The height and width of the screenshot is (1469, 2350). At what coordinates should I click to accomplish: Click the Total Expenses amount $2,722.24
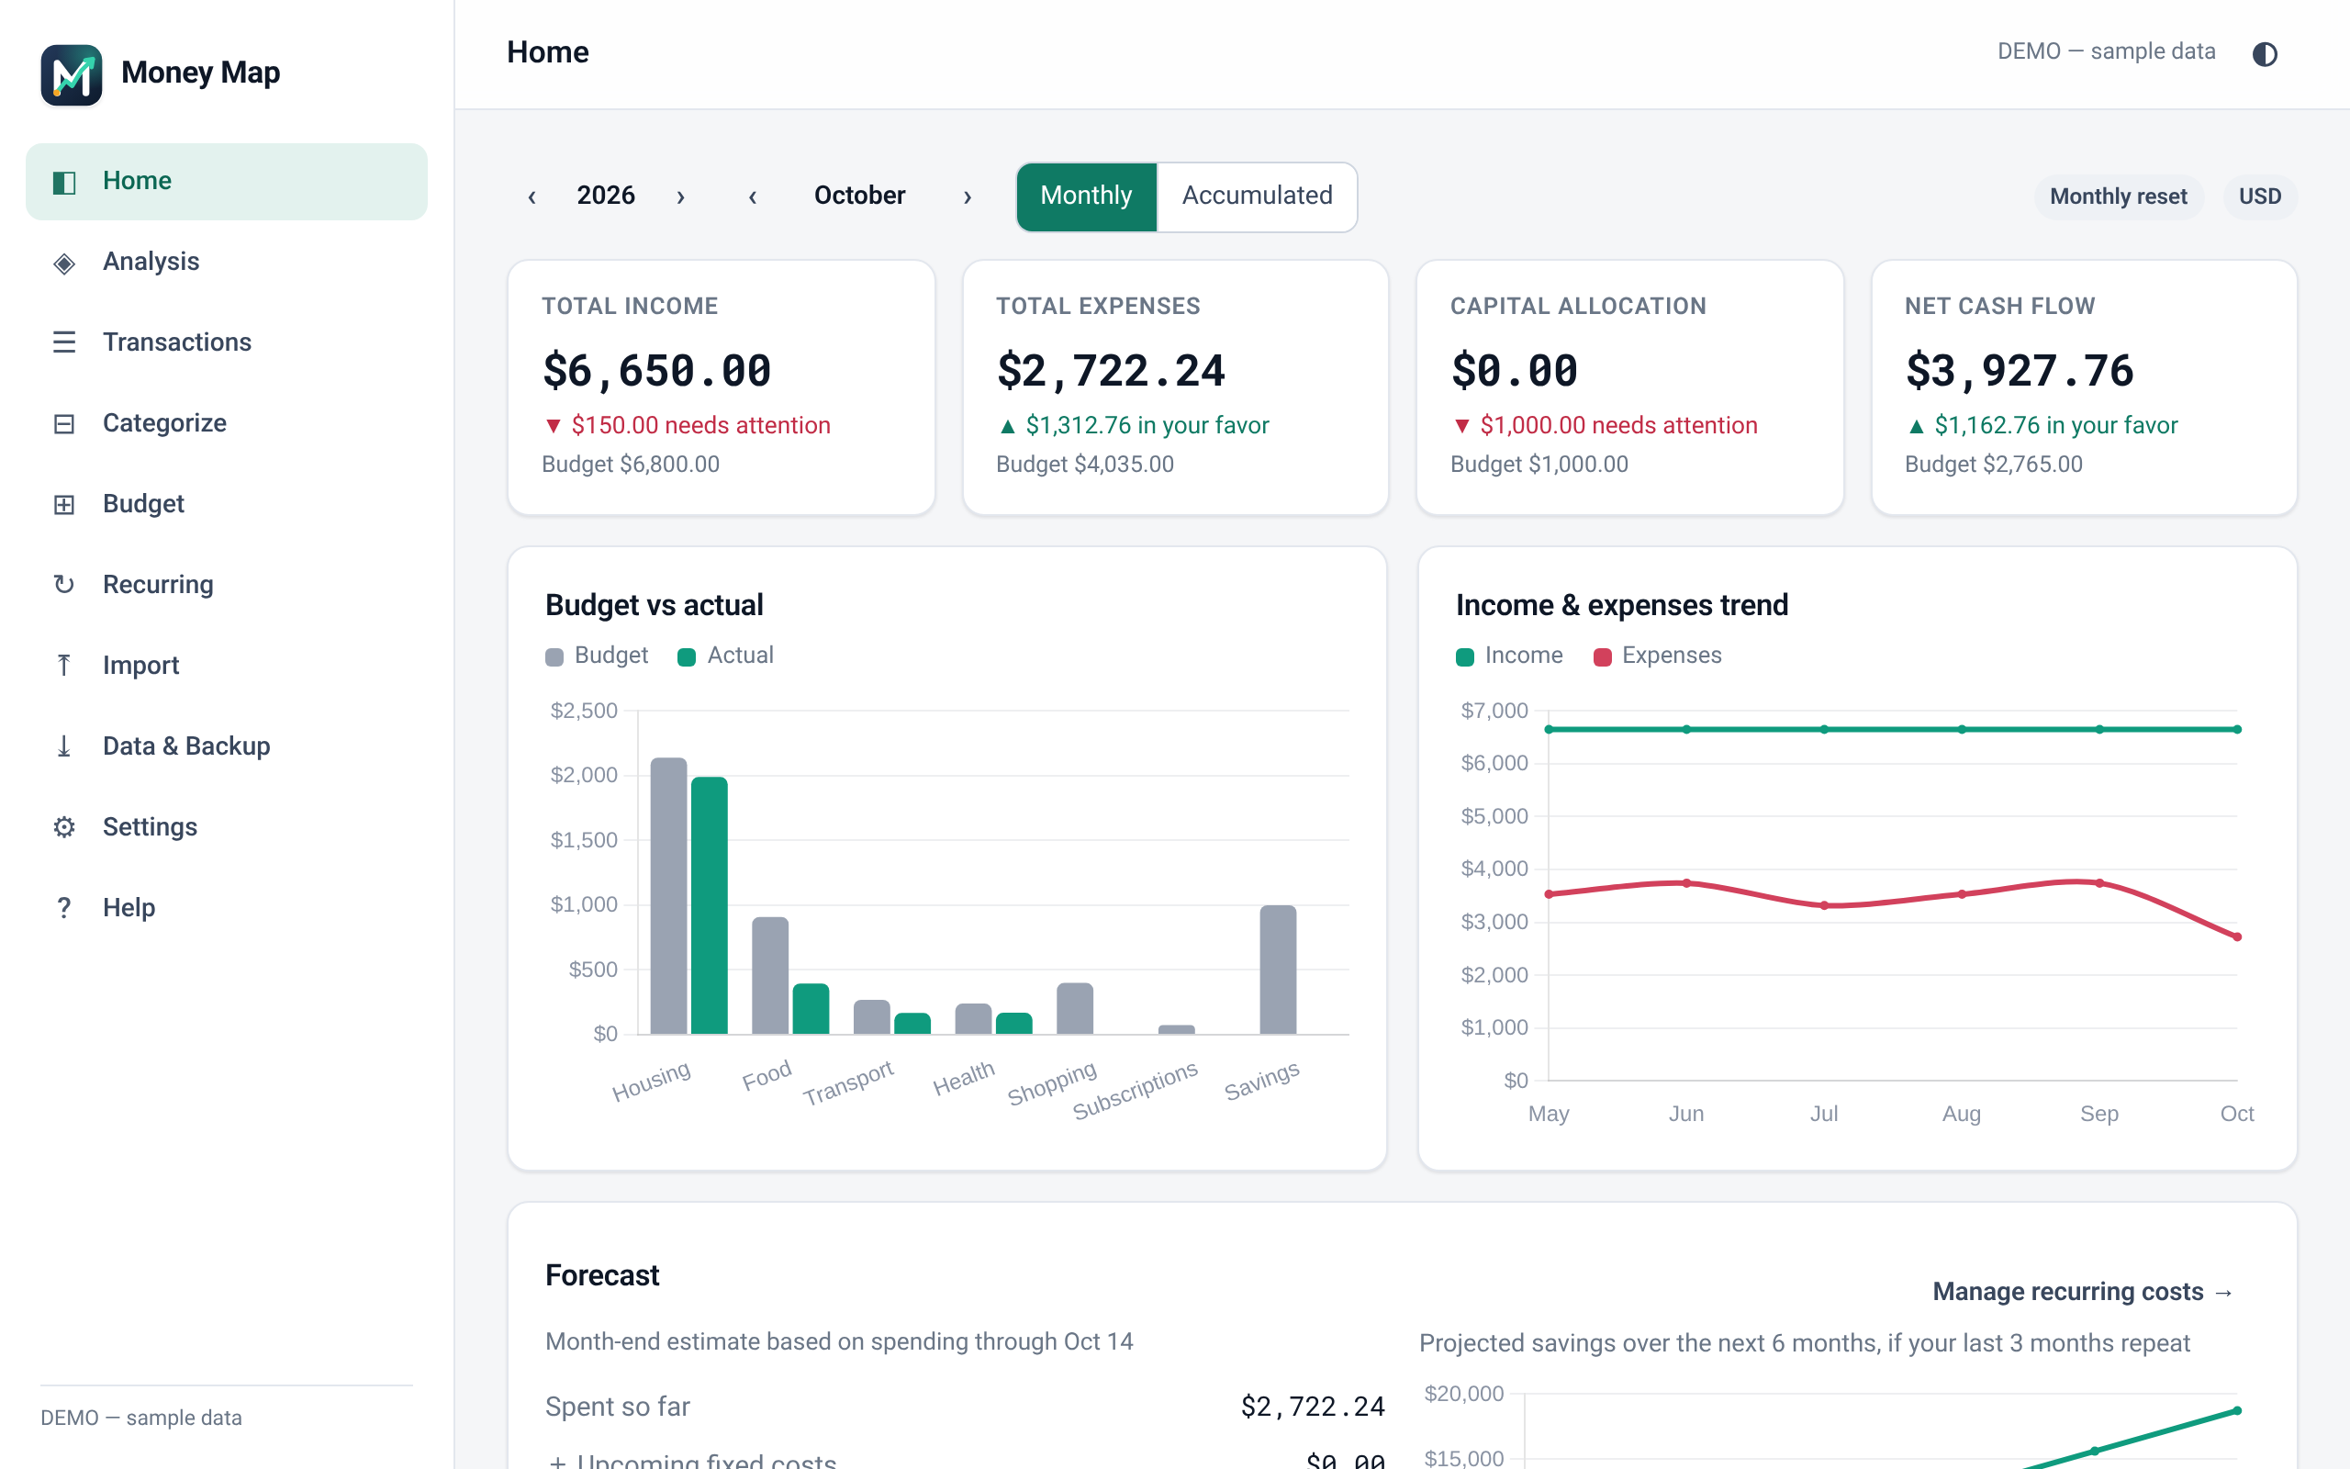tap(1111, 371)
